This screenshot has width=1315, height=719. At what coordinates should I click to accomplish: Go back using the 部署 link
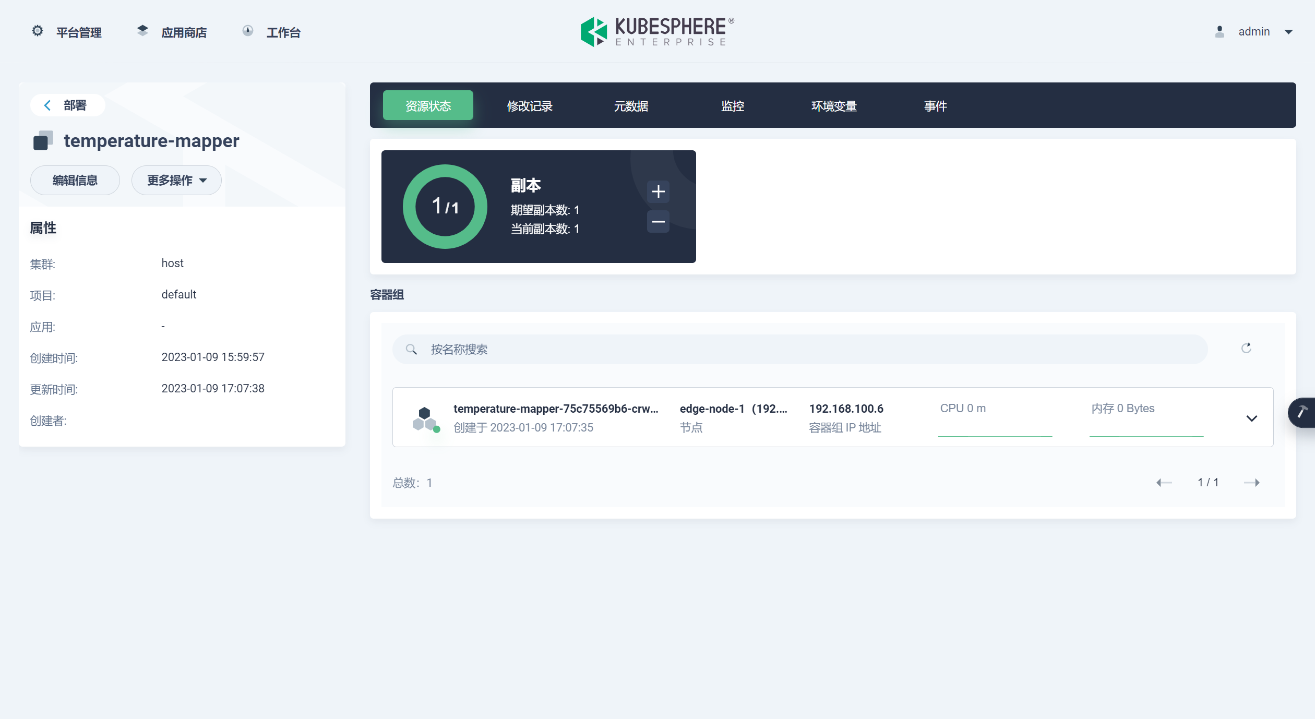tap(67, 105)
